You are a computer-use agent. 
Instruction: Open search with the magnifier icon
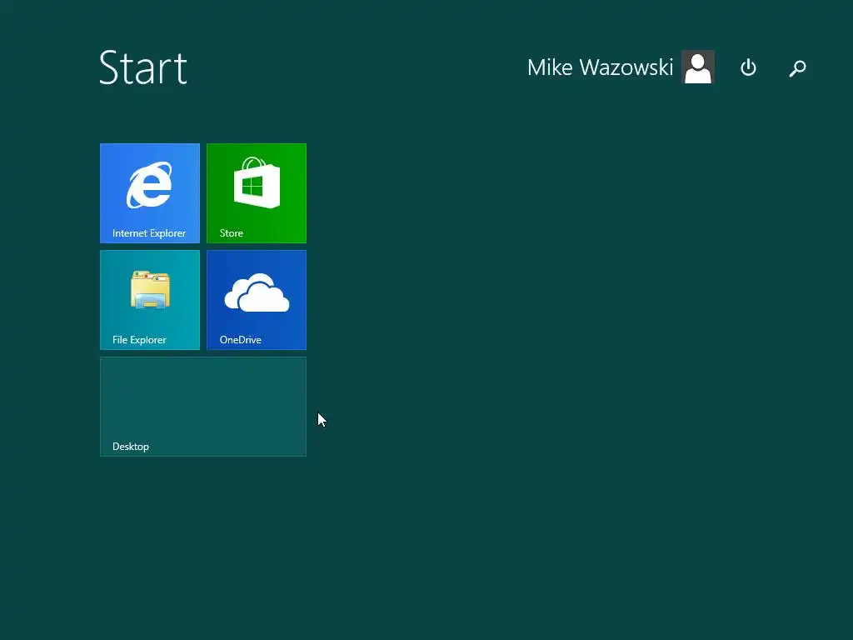(x=797, y=68)
